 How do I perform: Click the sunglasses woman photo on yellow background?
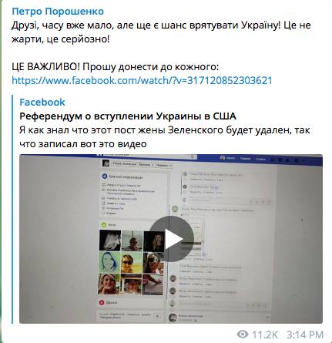pos(131,263)
